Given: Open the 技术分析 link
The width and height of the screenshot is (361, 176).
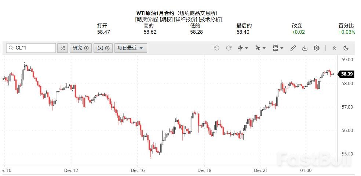Looking at the screenshot, I should (210, 19).
